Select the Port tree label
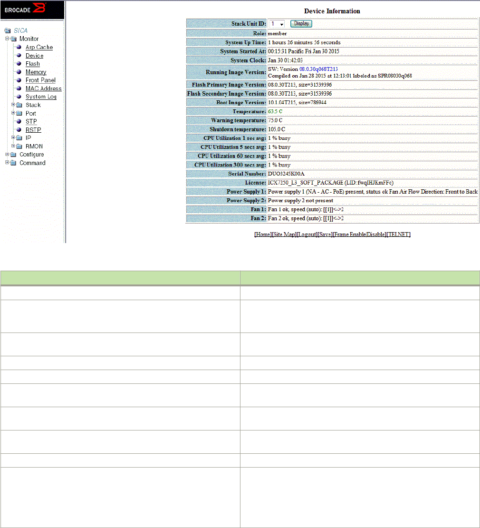The image size is (480, 528). click(x=30, y=114)
